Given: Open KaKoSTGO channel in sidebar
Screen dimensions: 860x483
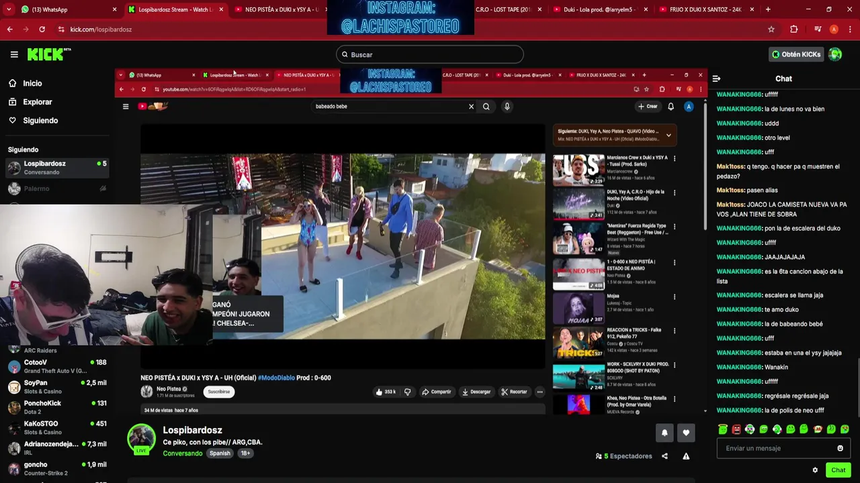Looking at the screenshot, I should pos(56,428).
